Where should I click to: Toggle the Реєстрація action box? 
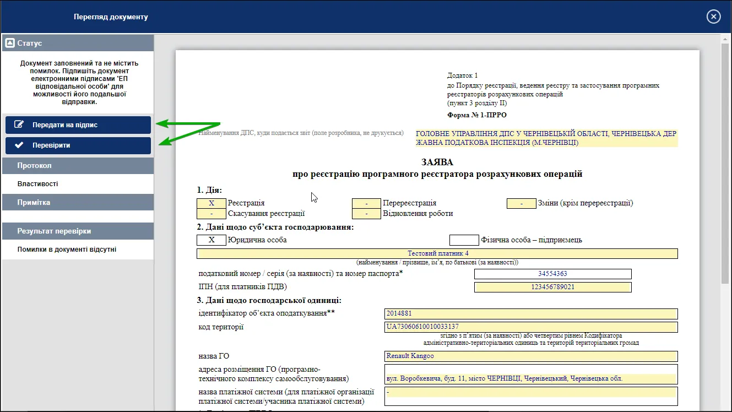(212, 203)
